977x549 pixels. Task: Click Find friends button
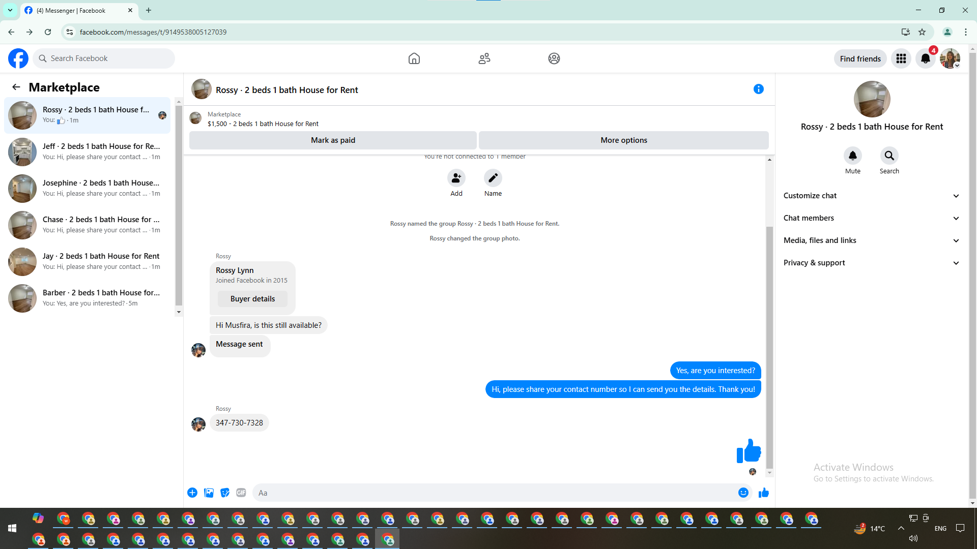(x=860, y=58)
